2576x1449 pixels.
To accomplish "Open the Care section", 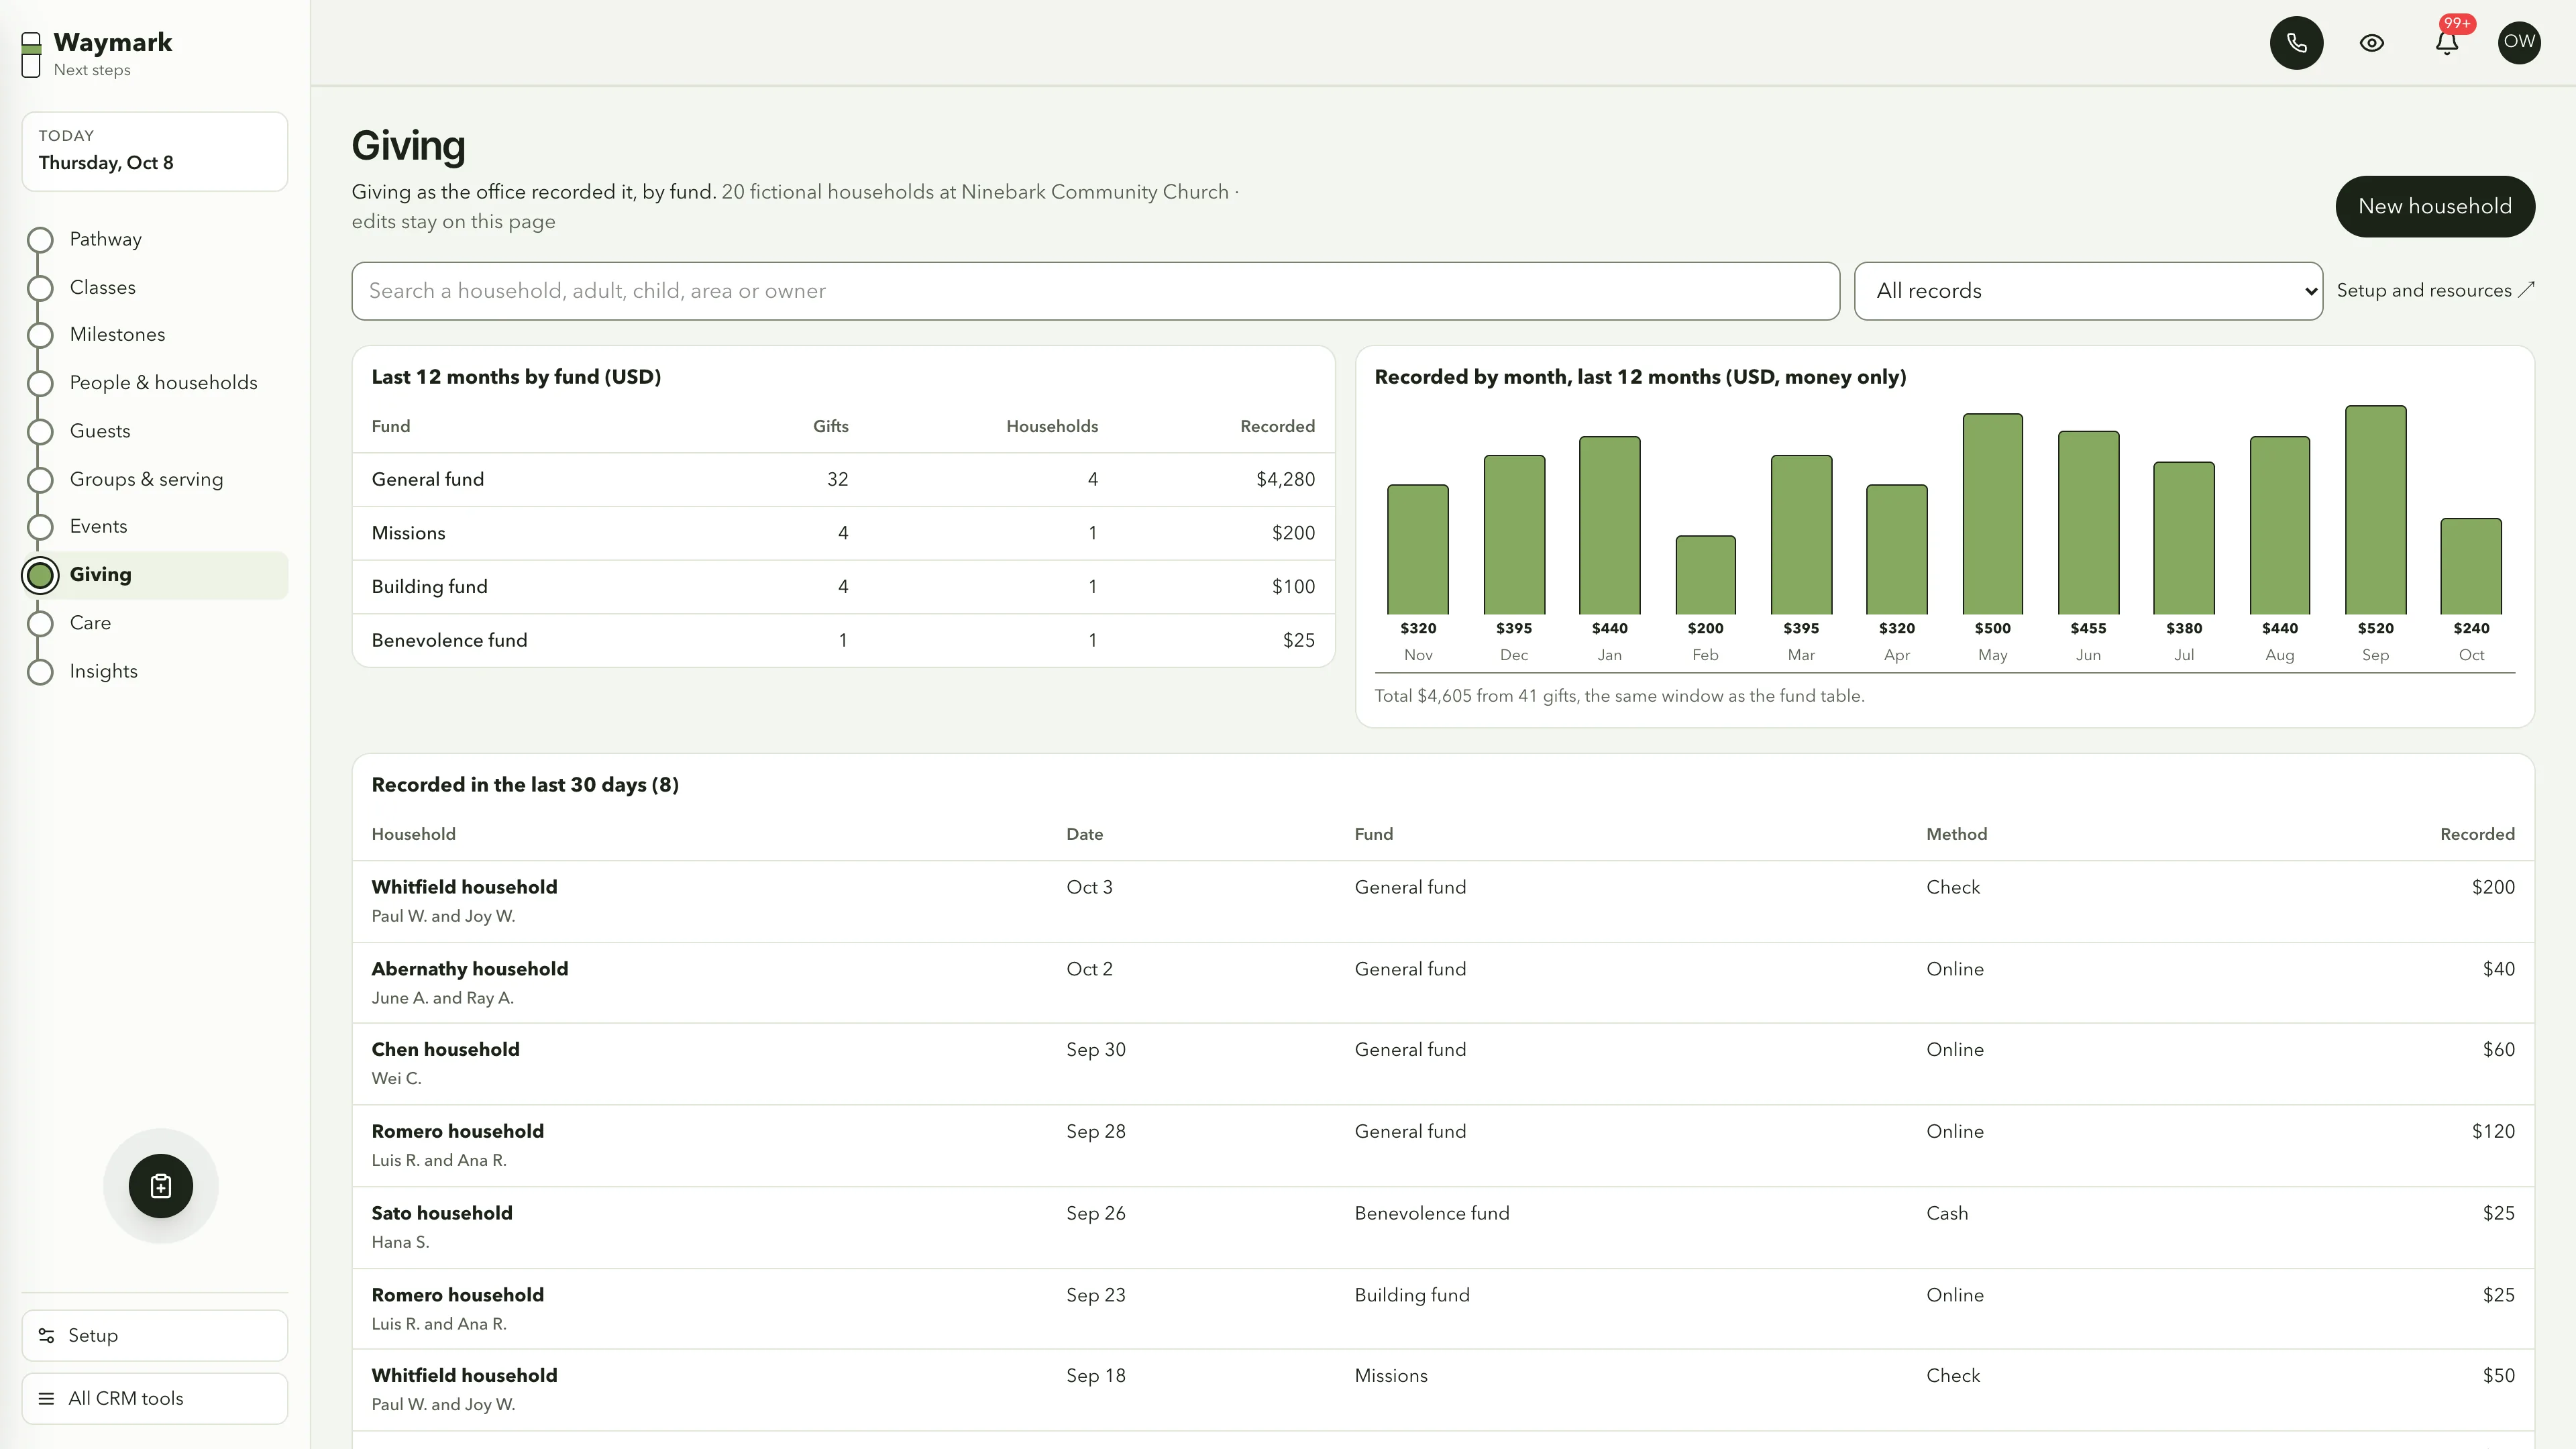I will [x=90, y=622].
